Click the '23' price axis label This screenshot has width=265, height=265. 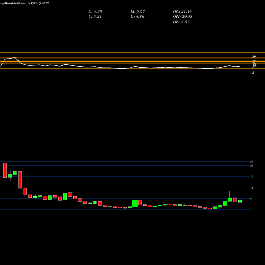(252, 162)
